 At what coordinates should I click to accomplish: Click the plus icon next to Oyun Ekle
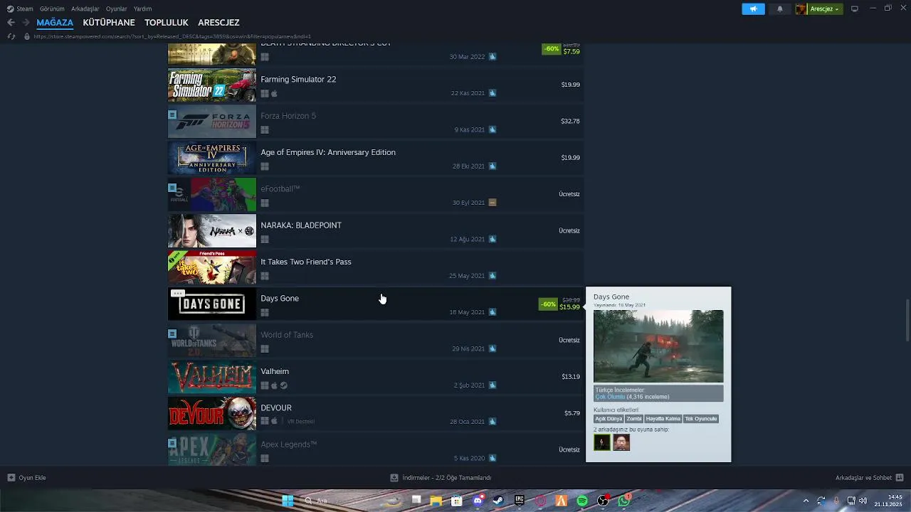point(11,478)
